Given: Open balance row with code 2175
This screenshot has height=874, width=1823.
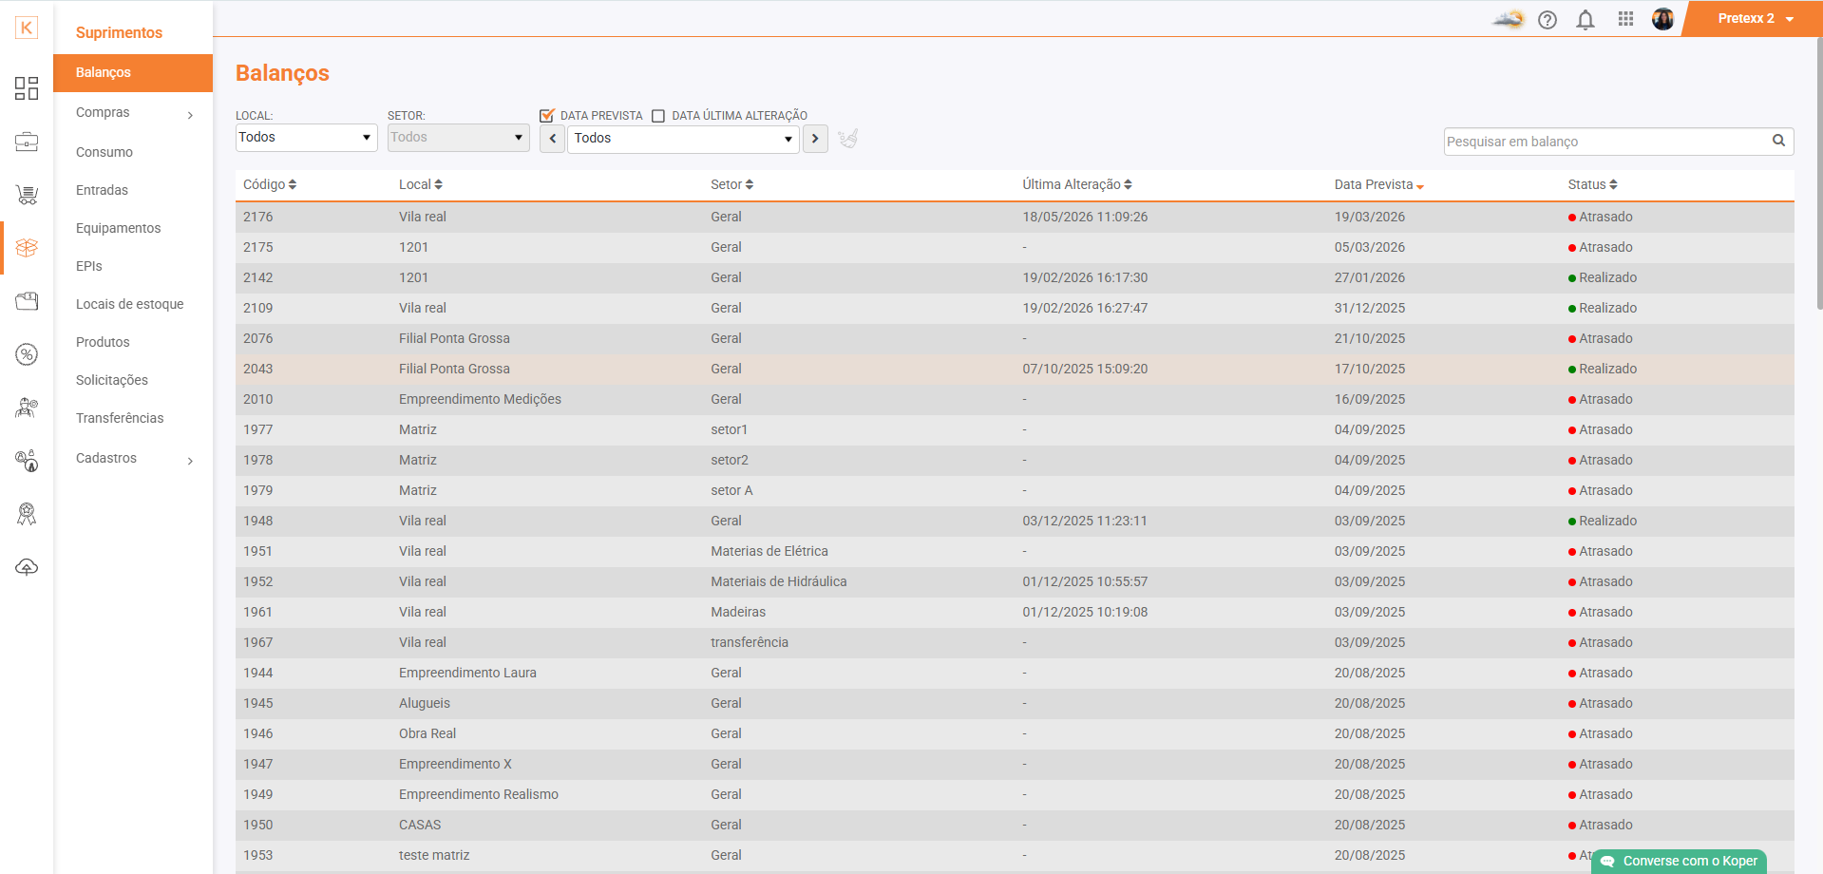Looking at the screenshot, I should point(1015,247).
